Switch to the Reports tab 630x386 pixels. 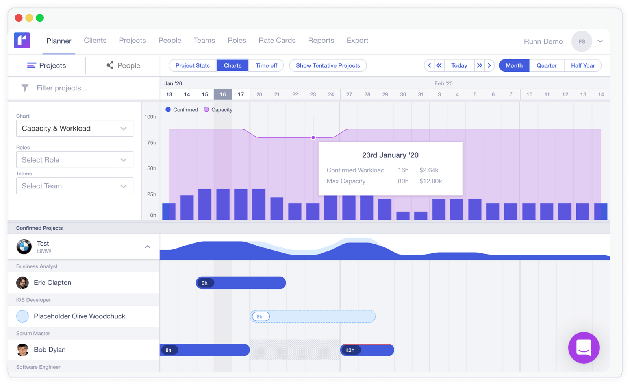point(321,40)
